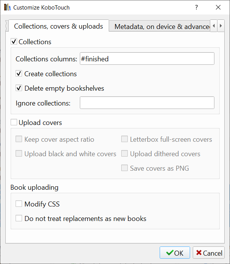
Task: Click the Save covers as PNG checkbox
Action: [x=124, y=168]
